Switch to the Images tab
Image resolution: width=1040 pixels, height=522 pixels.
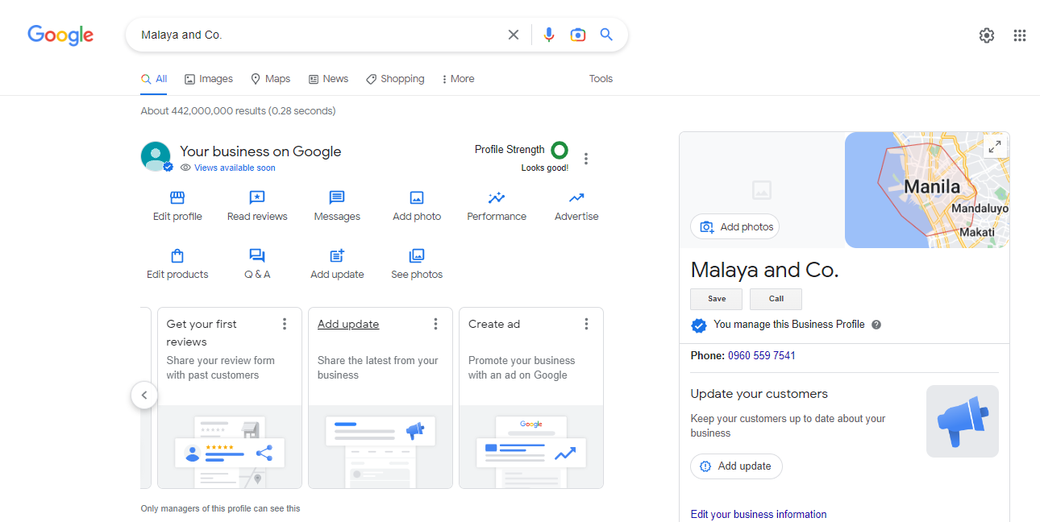point(209,79)
